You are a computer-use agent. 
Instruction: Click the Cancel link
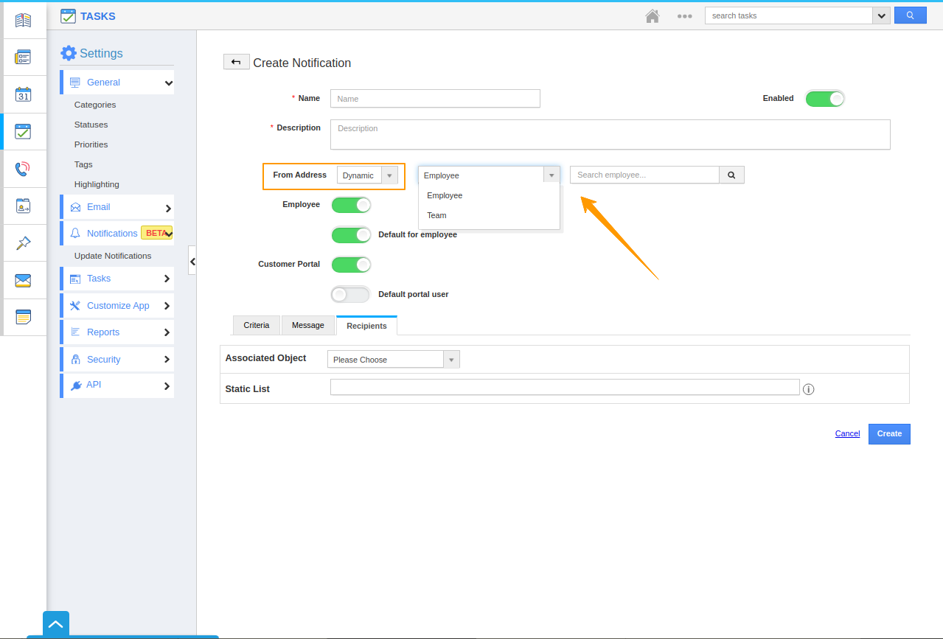pos(847,433)
